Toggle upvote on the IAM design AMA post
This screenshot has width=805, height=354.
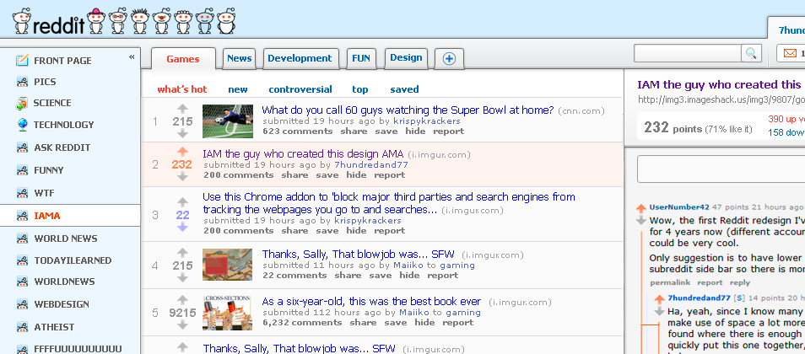click(x=182, y=152)
